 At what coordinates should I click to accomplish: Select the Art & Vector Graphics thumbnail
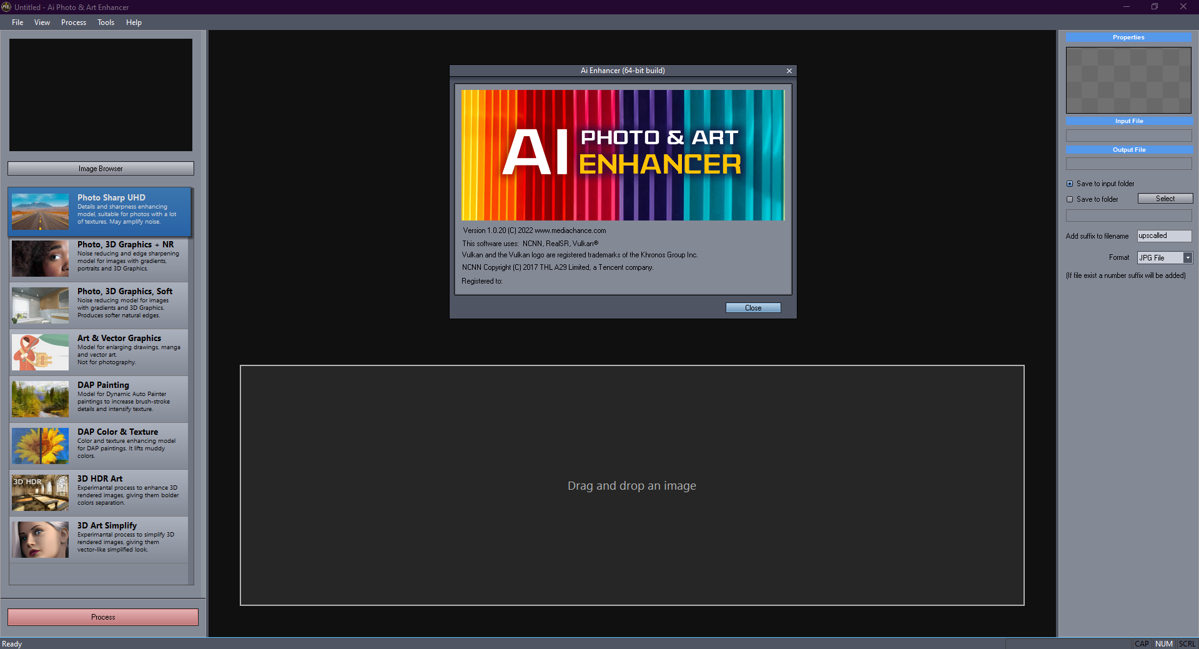(x=40, y=352)
